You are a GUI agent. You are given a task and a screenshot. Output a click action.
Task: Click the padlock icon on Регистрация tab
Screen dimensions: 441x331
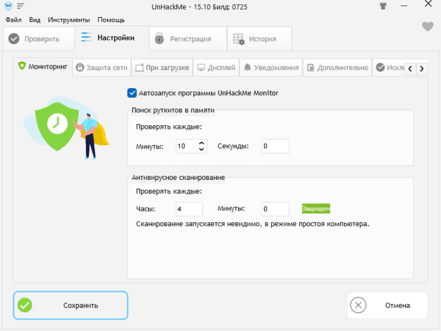(159, 38)
